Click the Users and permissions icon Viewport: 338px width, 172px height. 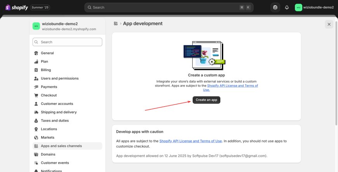point(36,78)
